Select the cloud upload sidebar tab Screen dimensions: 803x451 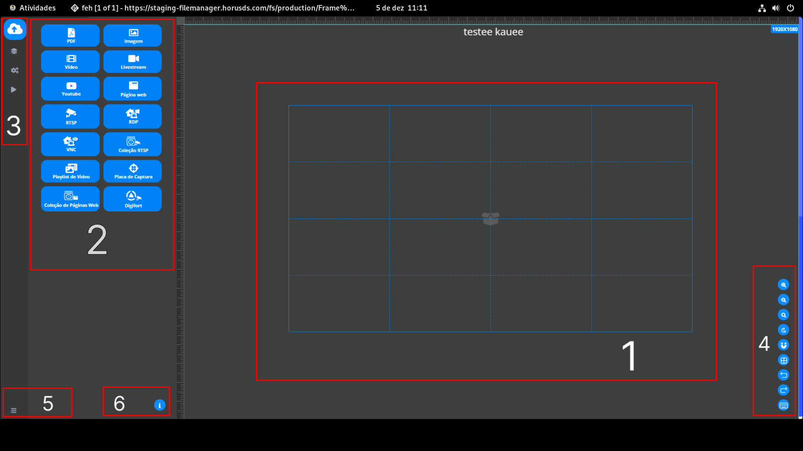(15, 30)
